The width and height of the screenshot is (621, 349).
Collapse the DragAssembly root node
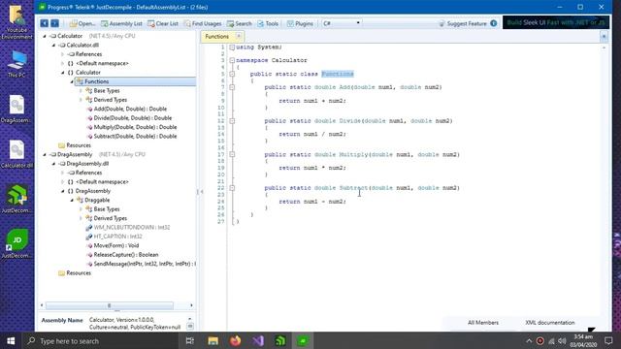45,155
